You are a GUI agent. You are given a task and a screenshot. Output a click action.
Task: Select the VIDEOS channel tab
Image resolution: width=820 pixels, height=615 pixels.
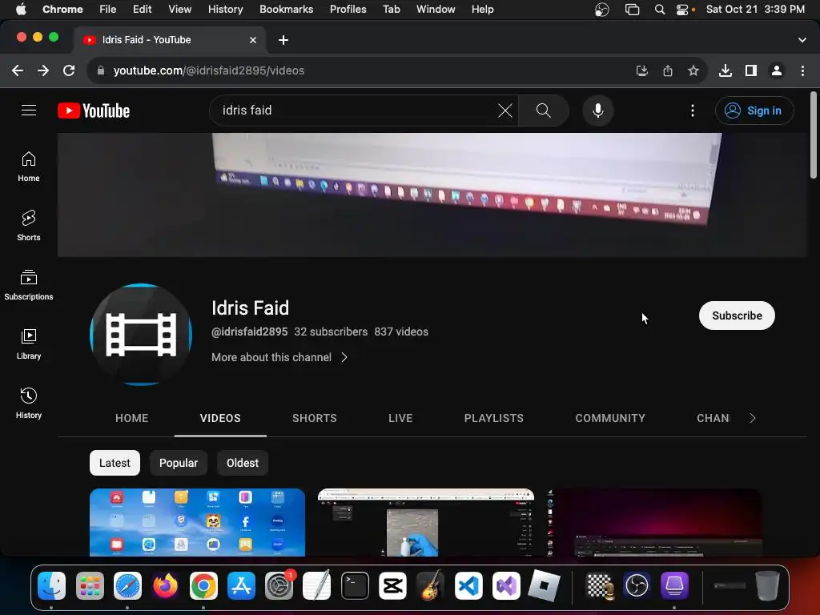click(x=220, y=418)
